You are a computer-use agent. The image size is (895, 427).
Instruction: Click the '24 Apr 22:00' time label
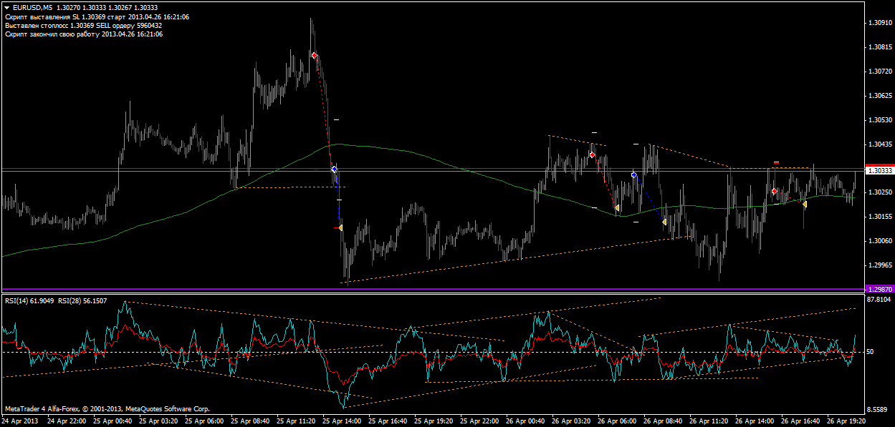tap(66, 422)
